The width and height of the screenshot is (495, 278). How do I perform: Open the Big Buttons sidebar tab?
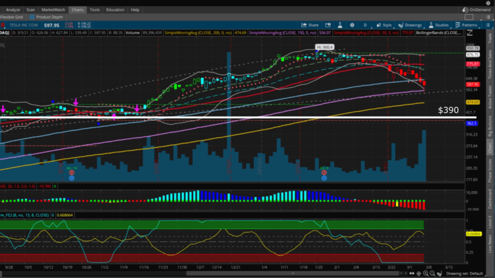click(490, 126)
